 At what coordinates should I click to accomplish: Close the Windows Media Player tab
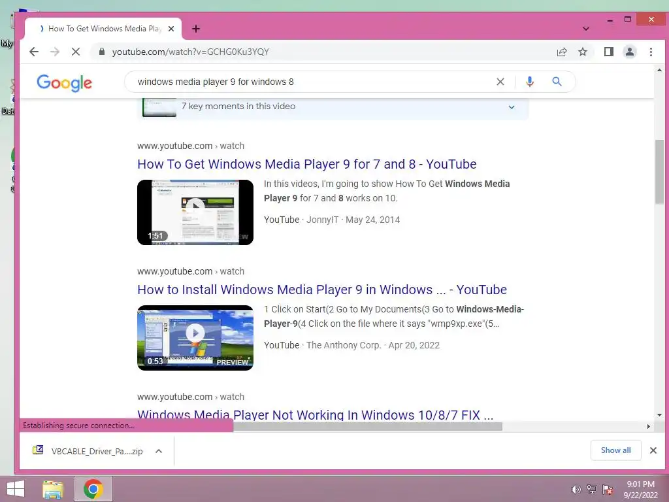171,29
